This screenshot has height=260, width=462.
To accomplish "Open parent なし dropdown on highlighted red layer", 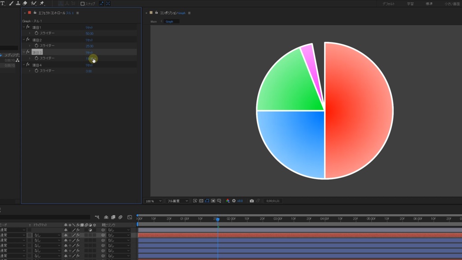I will pos(119,235).
